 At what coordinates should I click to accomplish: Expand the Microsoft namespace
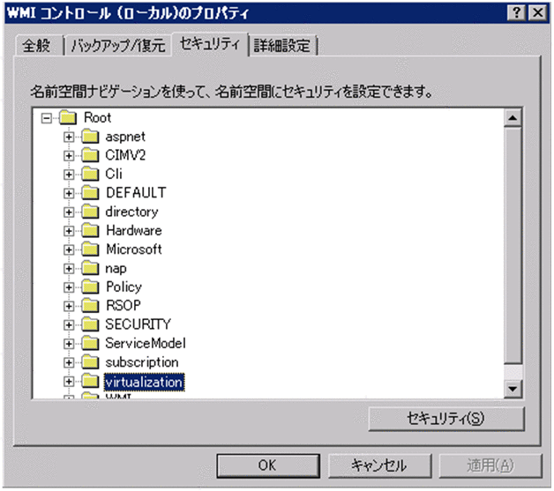69,250
